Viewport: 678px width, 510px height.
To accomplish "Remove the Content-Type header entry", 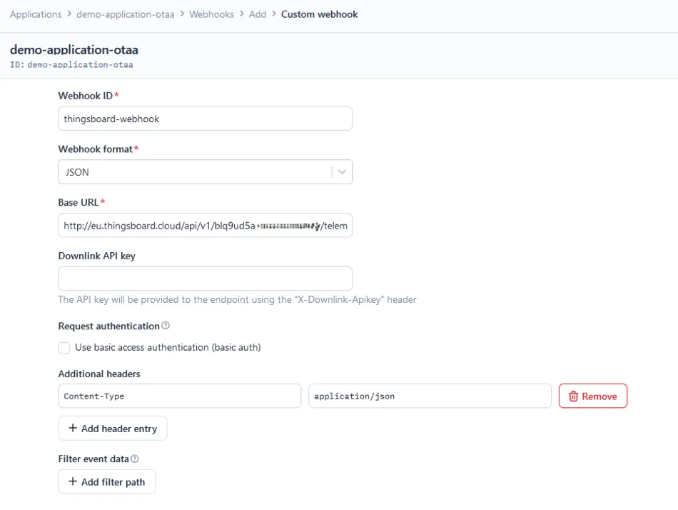I will coord(592,396).
